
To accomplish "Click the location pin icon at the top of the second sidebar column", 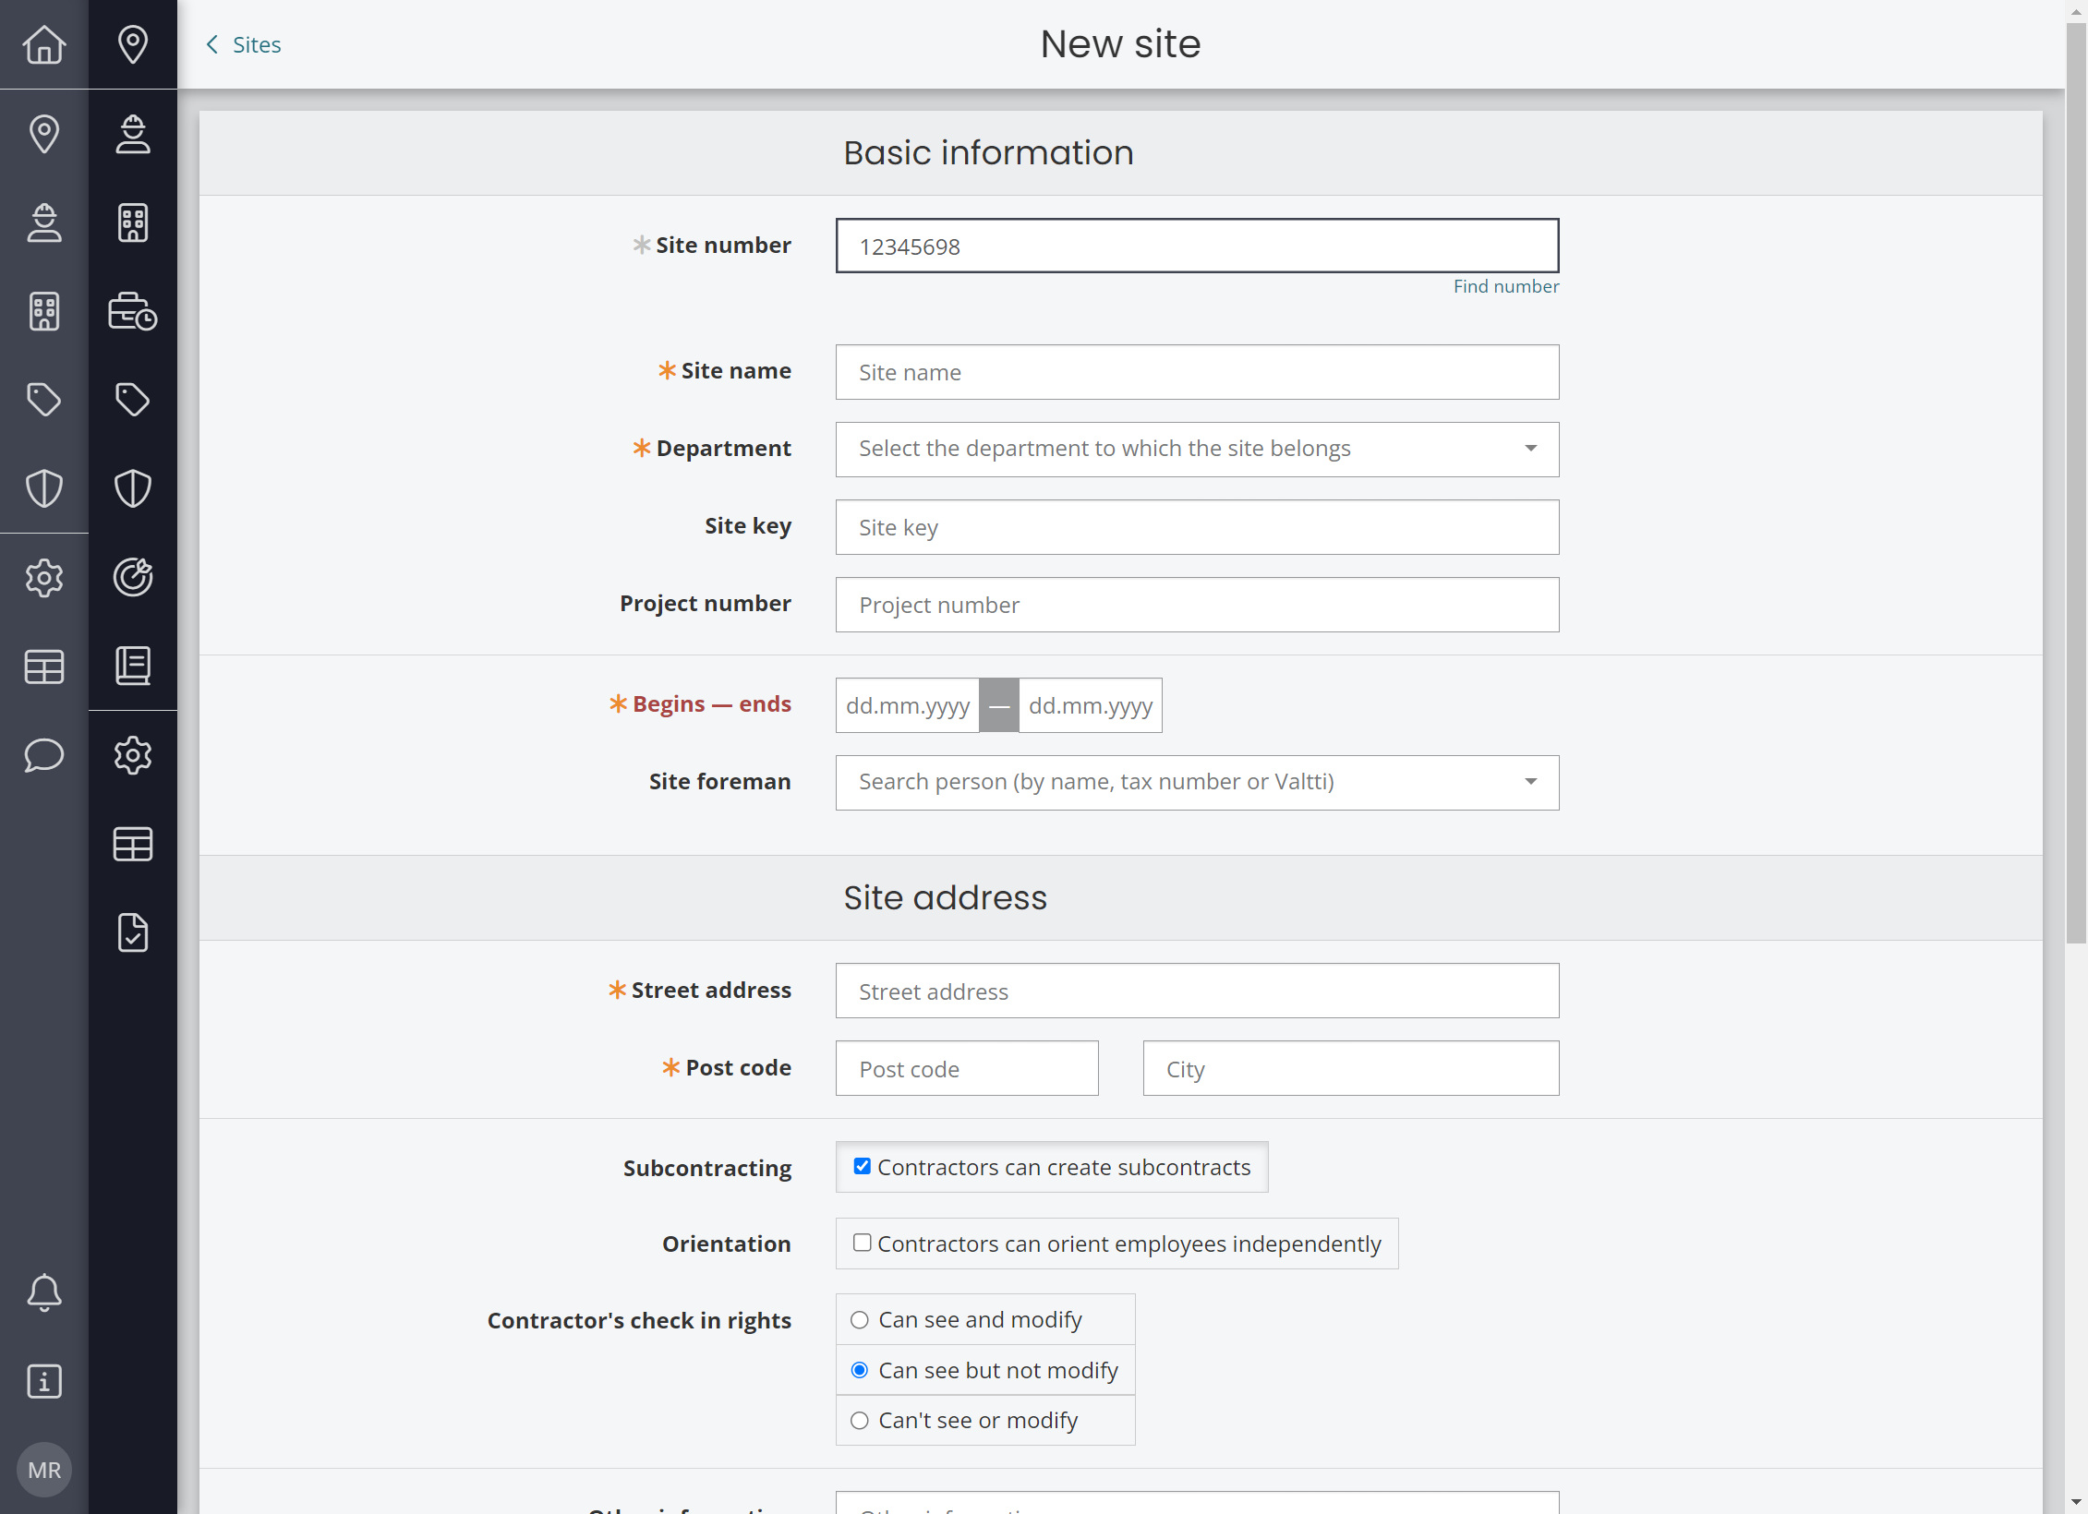I will pyautogui.click(x=133, y=44).
